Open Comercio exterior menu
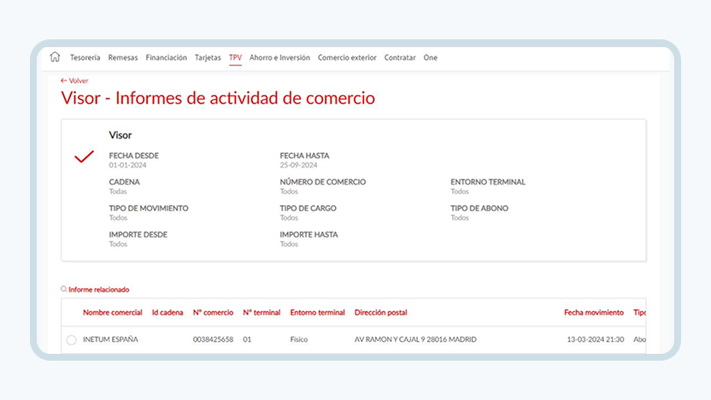The width and height of the screenshot is (711, 400). [347, 57]
